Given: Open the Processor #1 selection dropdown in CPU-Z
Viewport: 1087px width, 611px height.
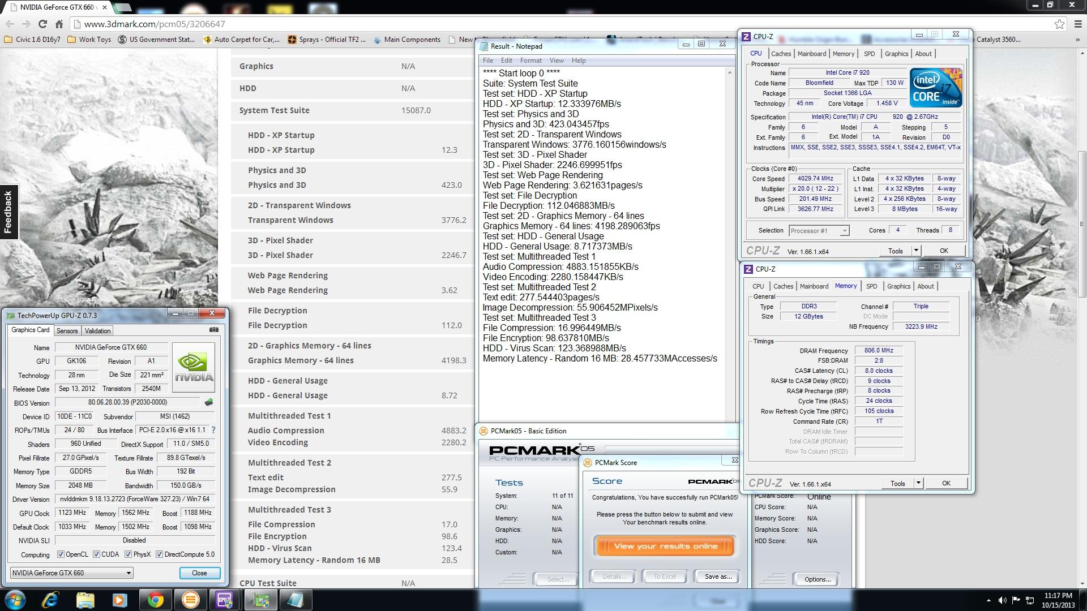Looking at the screenshot, I should pyautogui.click(x=819, y=231).
